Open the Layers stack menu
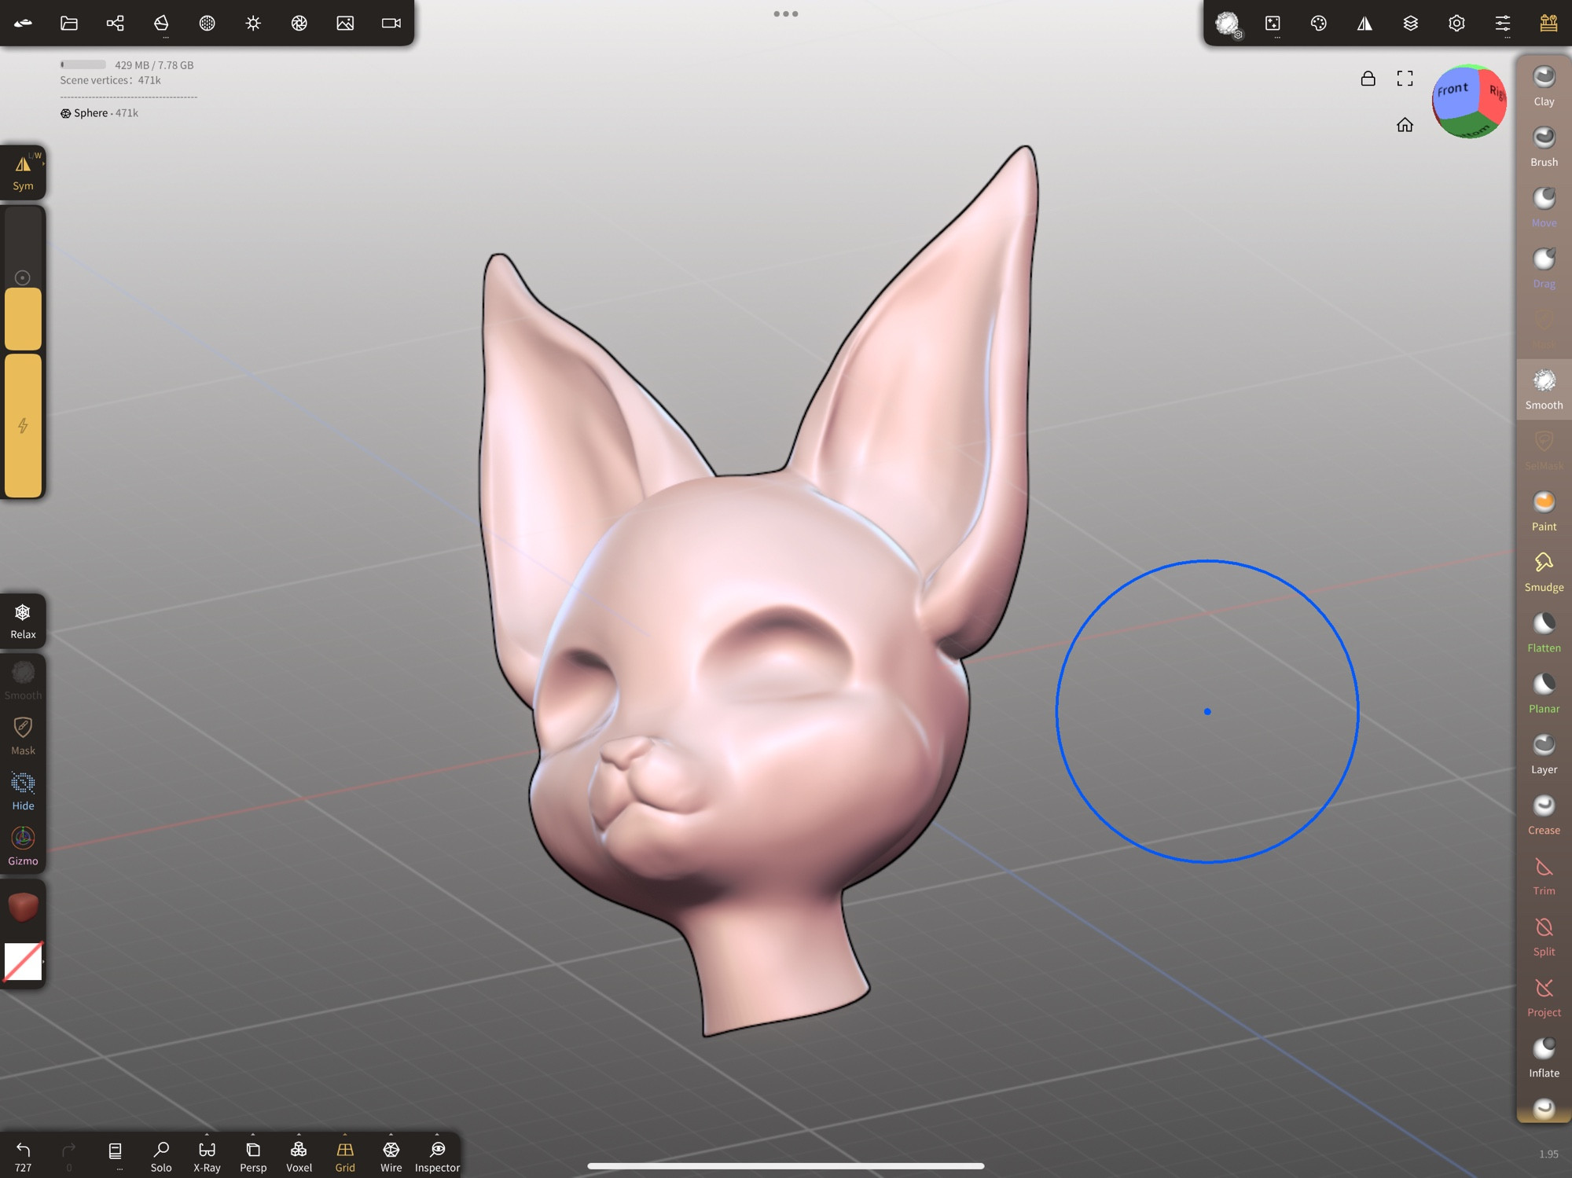 1411,24
